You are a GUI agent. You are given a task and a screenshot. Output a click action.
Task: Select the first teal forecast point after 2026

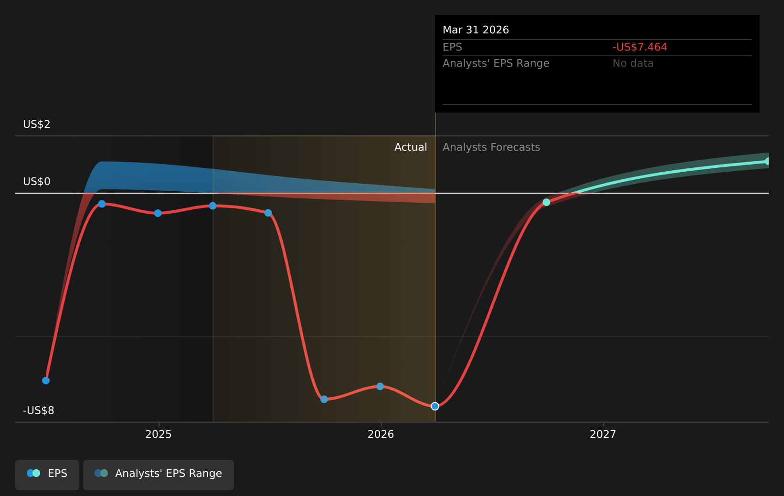point(546,202)
